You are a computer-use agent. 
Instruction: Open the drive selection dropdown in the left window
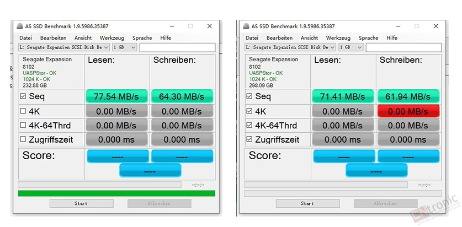[64, 47]
